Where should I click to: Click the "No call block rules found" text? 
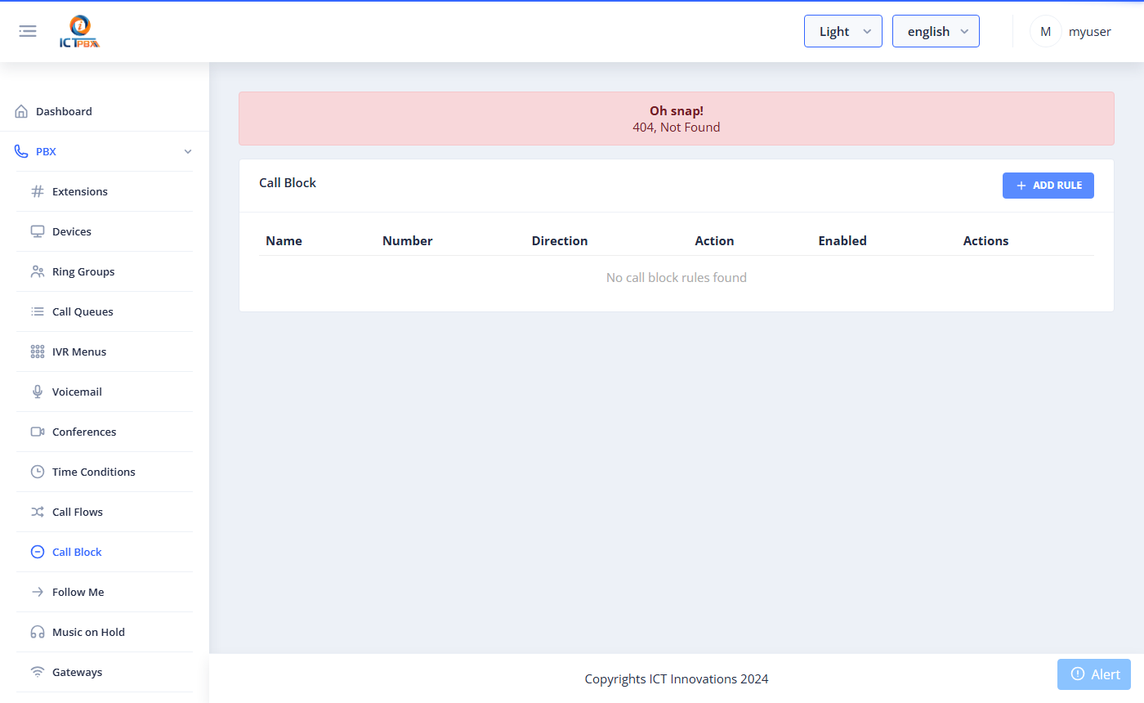677,278
